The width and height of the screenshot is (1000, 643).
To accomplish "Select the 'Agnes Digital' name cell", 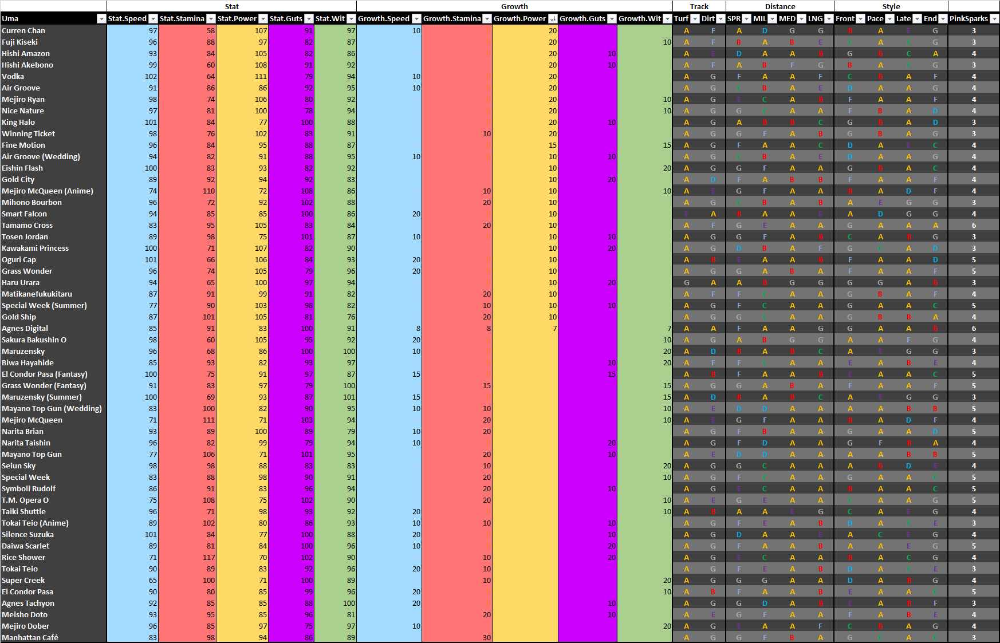I will 53,328.
